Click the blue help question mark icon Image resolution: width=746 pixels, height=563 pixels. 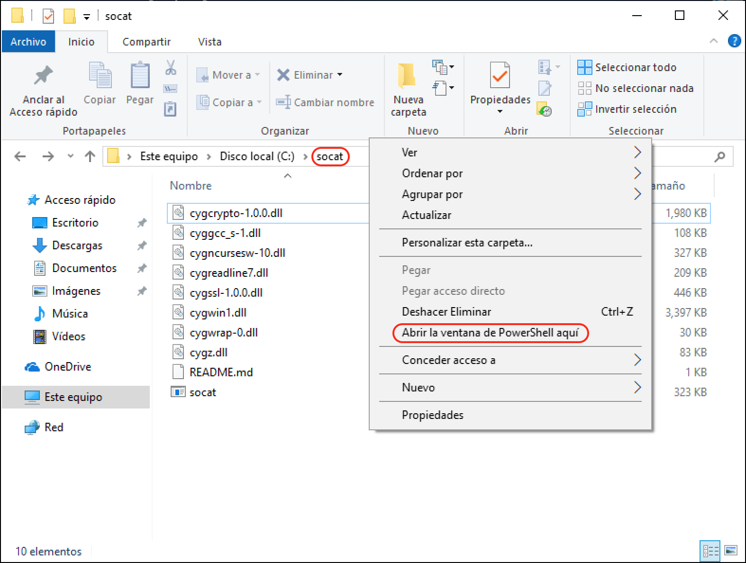734,41
